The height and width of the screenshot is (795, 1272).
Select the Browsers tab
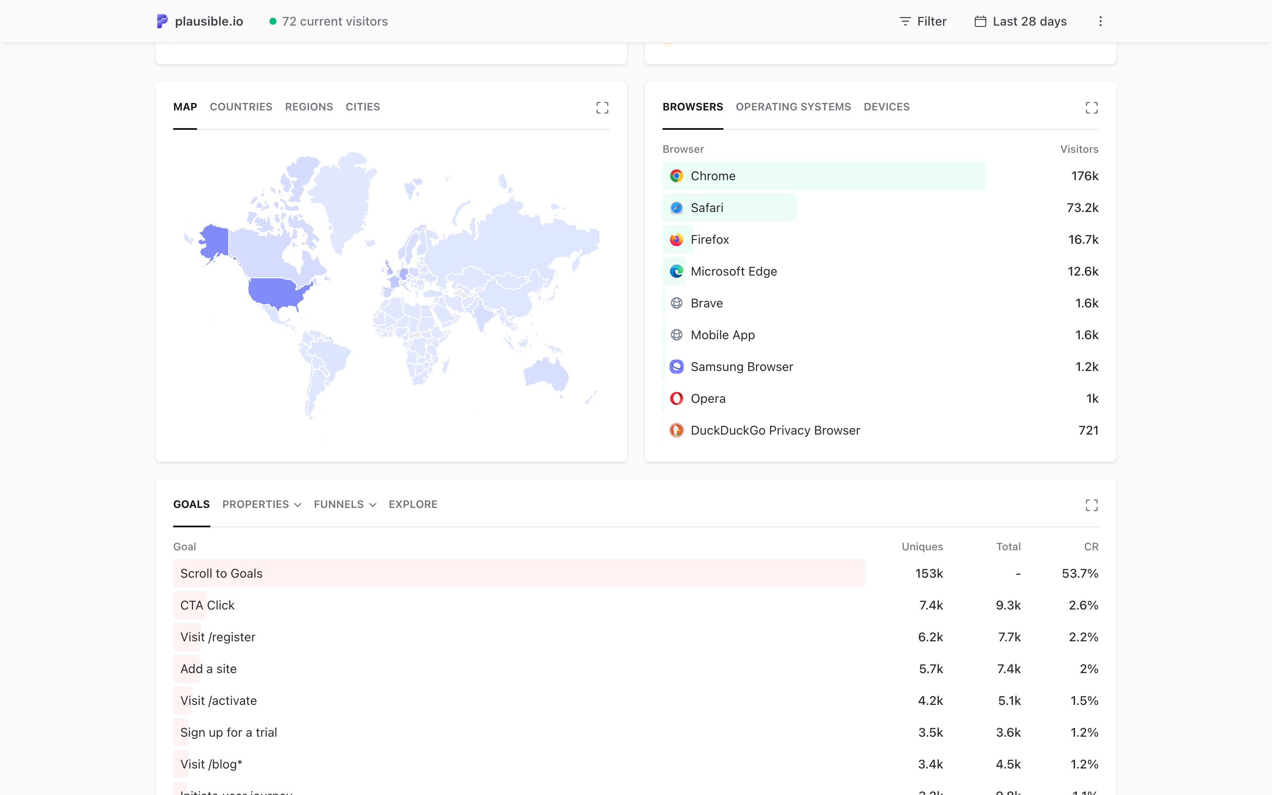click(x=693, y=107)
